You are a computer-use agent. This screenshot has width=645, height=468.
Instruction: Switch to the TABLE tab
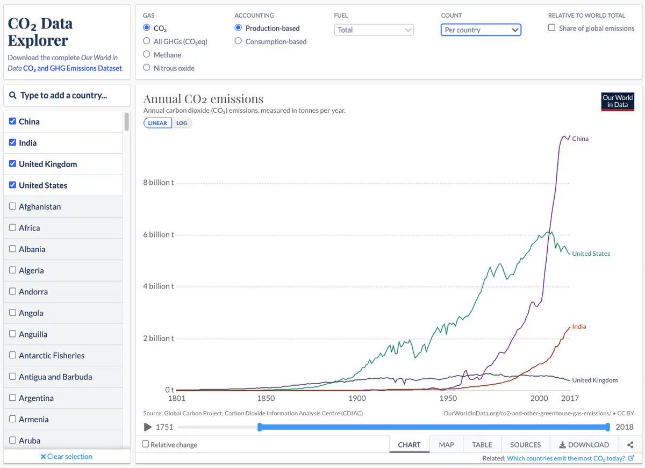coord(482,445)
